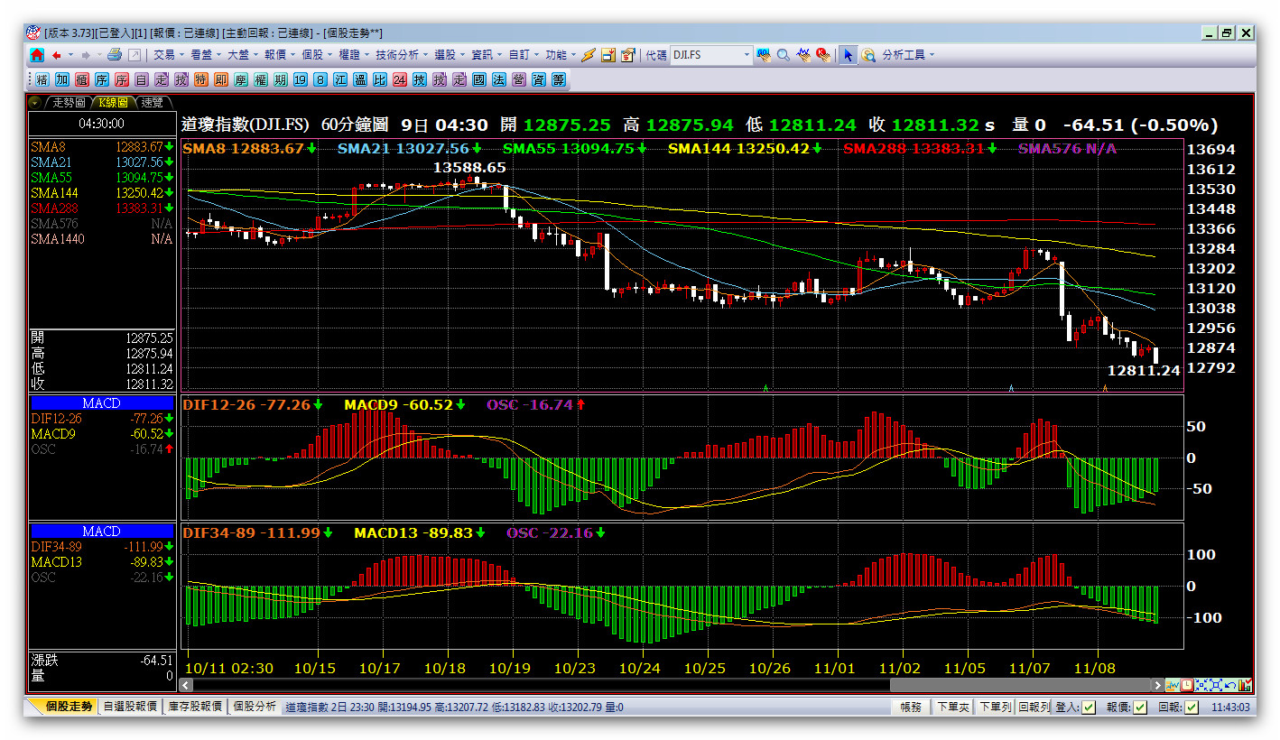Click the 摩 shortcut icon

point(240,79)
